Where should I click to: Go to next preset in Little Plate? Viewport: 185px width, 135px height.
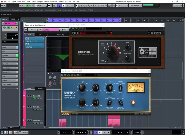pyautogui.click(x=77, y=33)
